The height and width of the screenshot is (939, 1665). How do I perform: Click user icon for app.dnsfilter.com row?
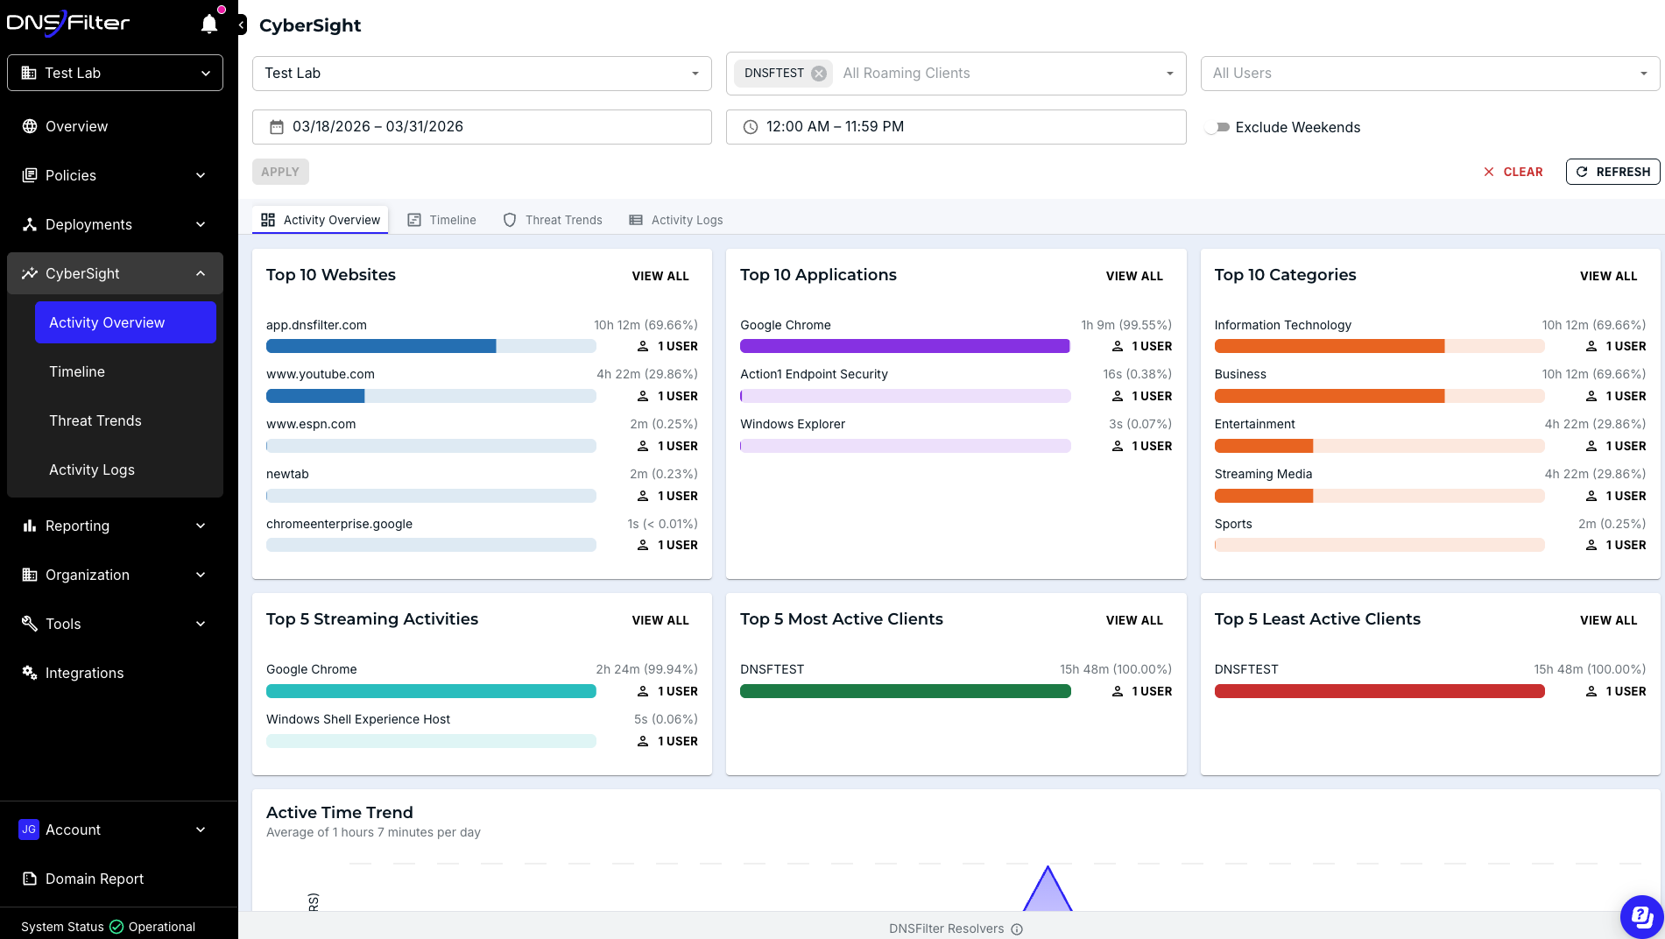point(643,346)
